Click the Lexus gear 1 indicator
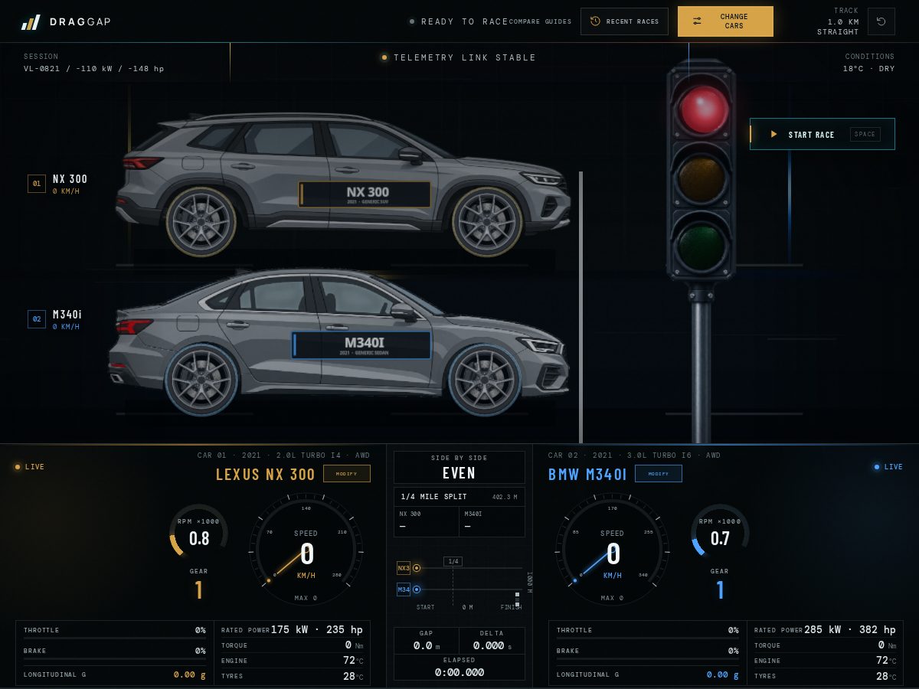The height and width of the screenshot is (689, 919). pyautogui.click(x=198, y=589)
